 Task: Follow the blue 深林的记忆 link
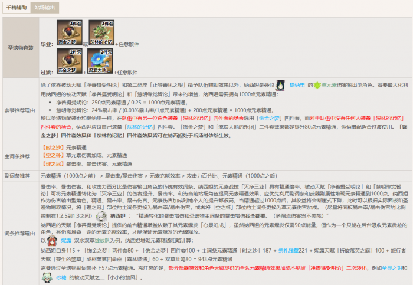pyautogui.click(x=140, y=127)
